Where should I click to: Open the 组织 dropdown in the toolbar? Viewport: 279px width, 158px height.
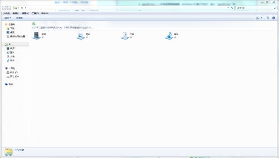[8, 18]
